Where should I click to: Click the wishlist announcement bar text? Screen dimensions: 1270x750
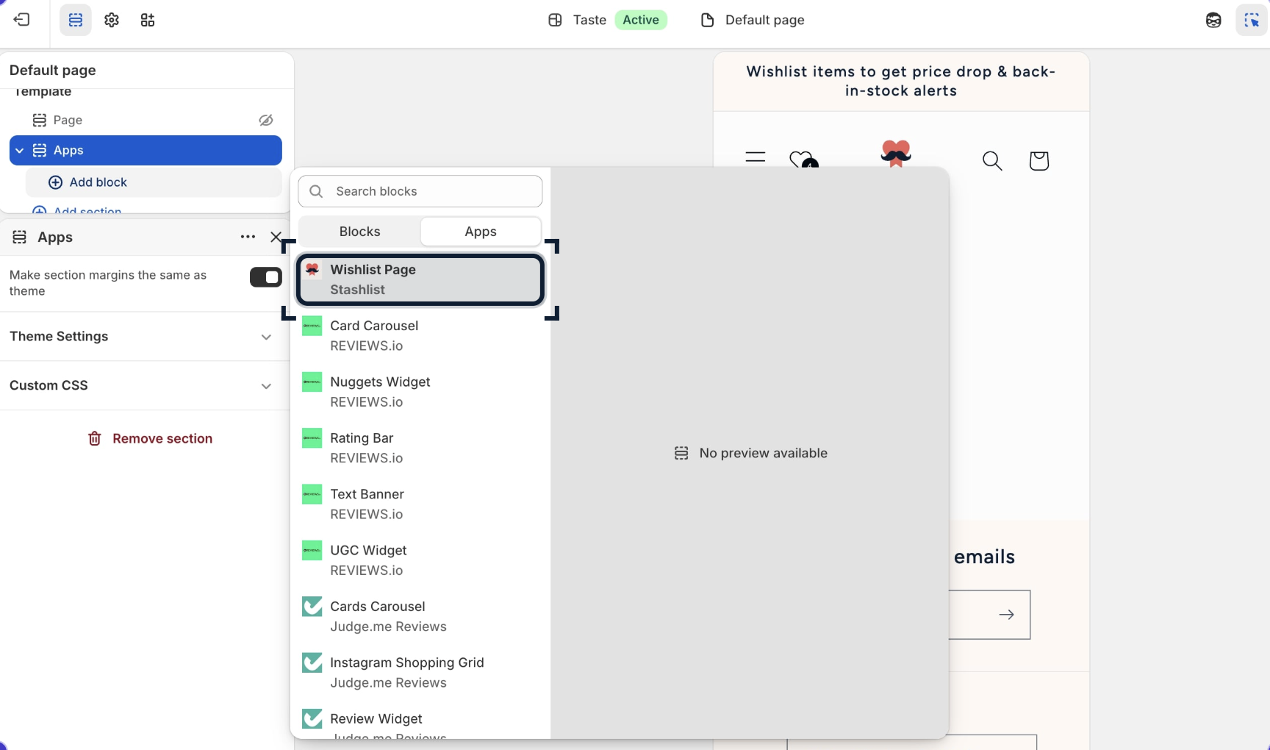tap(901, 81)
